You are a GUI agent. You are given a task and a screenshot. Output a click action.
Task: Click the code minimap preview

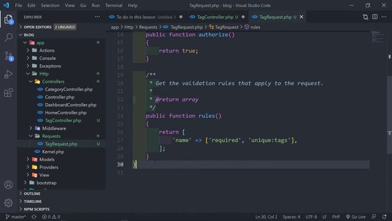(377, 37)
